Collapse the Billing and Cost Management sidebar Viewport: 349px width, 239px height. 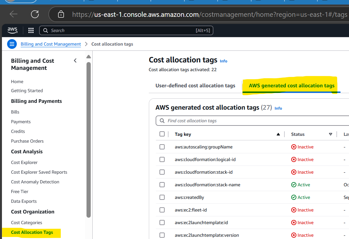tap(75, 60)
